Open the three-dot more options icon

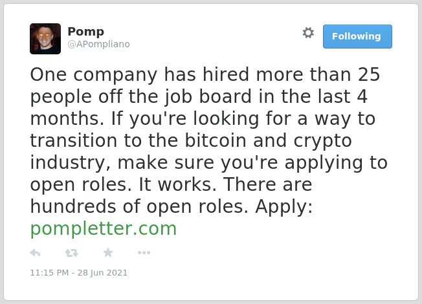(x=144, y=253)
